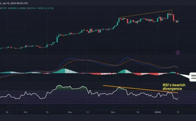Click the '13' date label on the time axis
This screenshot has height=121, width=196.
[x=87, y=112]
